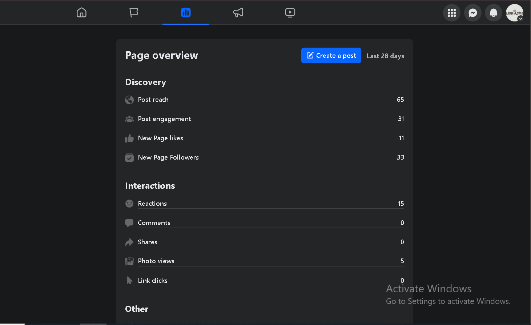This screenshot has height=325, width=531.
Task: Open the Messenger chat icon
Action: pyautogui.click(x=472, y=13)
